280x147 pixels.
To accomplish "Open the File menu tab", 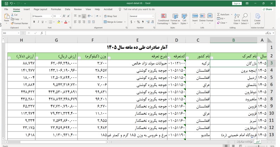I will [6, 9].
